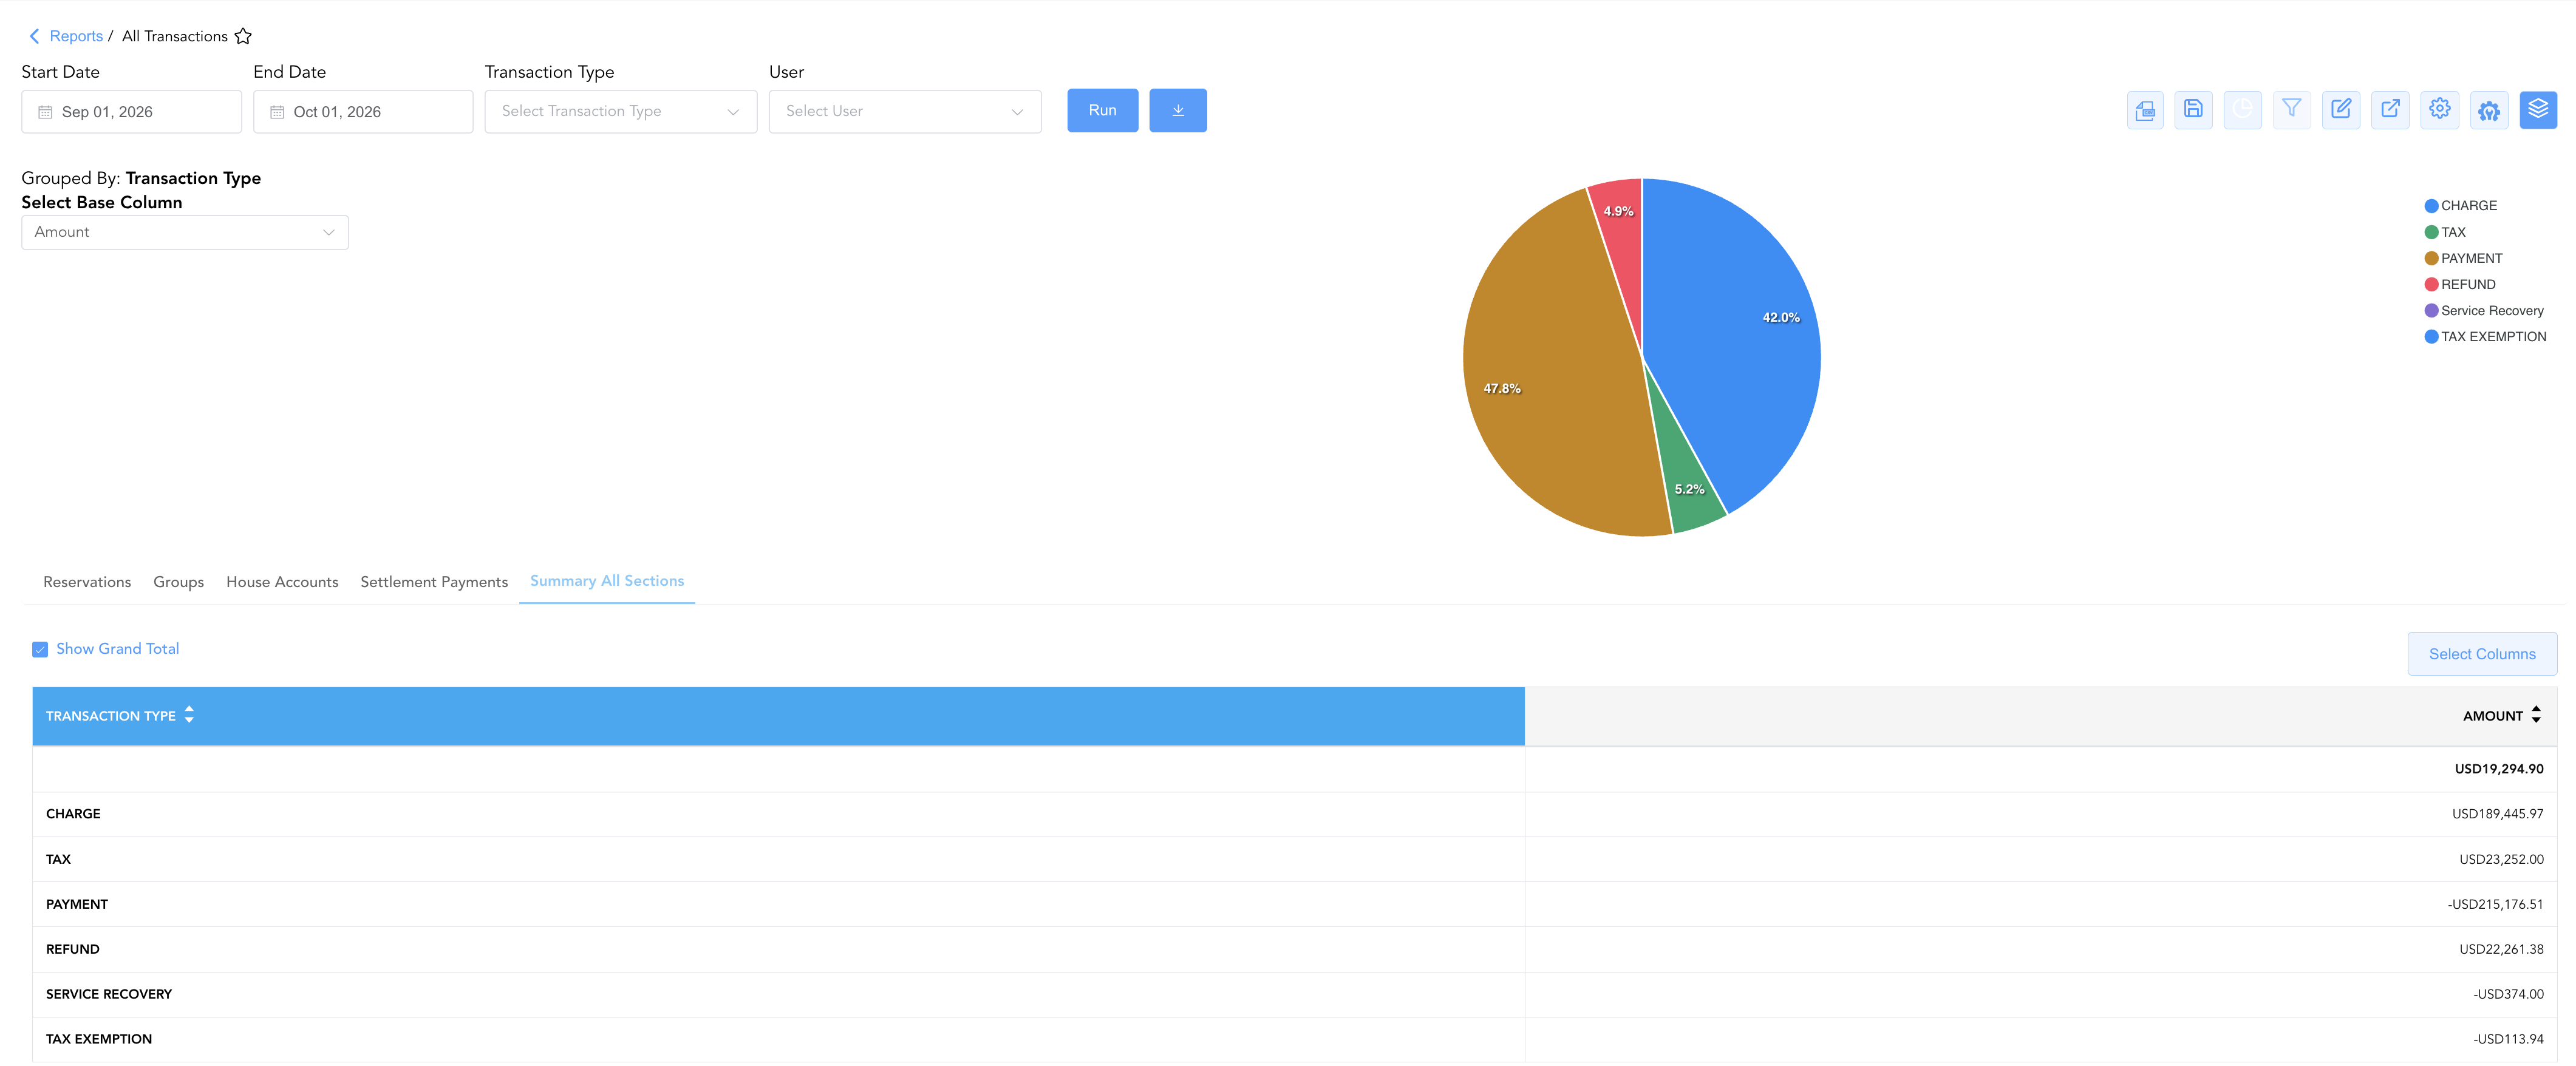Toggle TAX series in chart legend

(x=2445, y=232)
